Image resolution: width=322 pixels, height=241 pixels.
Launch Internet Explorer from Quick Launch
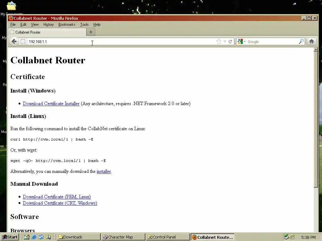tap(34, 237)
